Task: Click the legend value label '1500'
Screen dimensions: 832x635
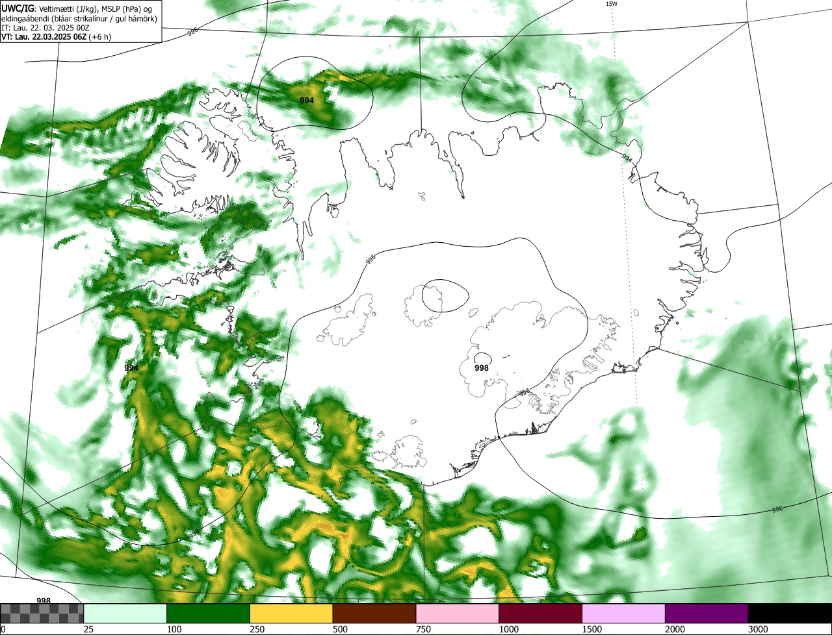Action: point(592,629)
